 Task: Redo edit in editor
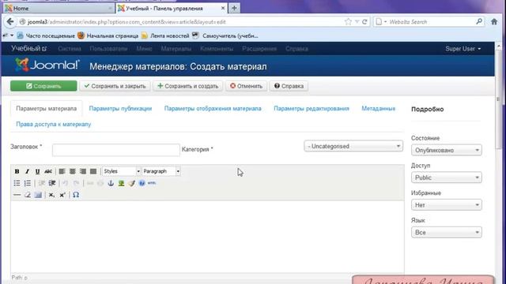click(x=76, y=183)
